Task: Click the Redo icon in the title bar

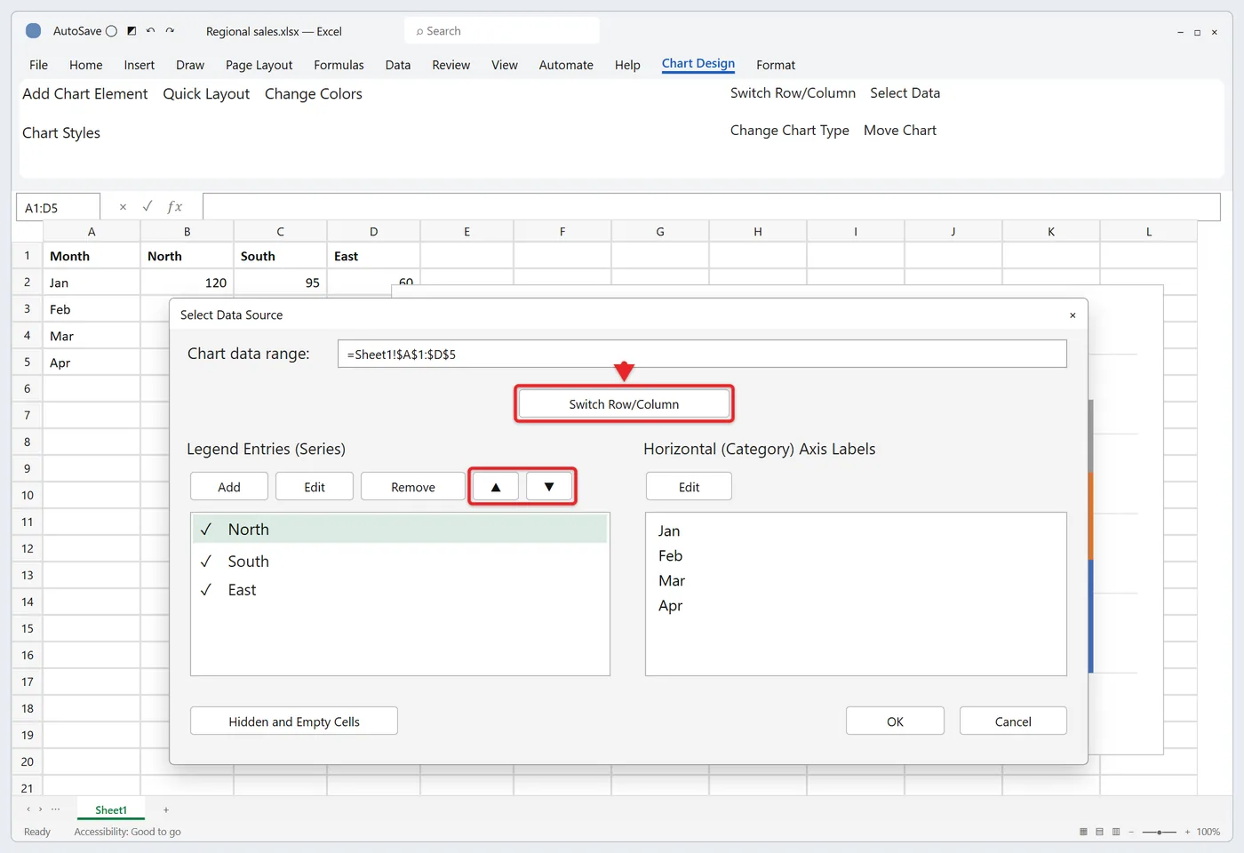Action: pyautogui.click(x=170, y=31)
